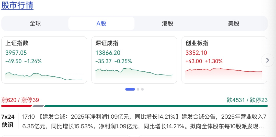Open the 股市行情 heading link
Viewport: 276px width, 137px height.
pos(17,5)
